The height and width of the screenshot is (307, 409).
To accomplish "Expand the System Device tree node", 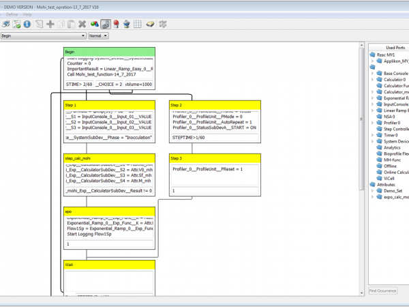I will coord(372,141).
